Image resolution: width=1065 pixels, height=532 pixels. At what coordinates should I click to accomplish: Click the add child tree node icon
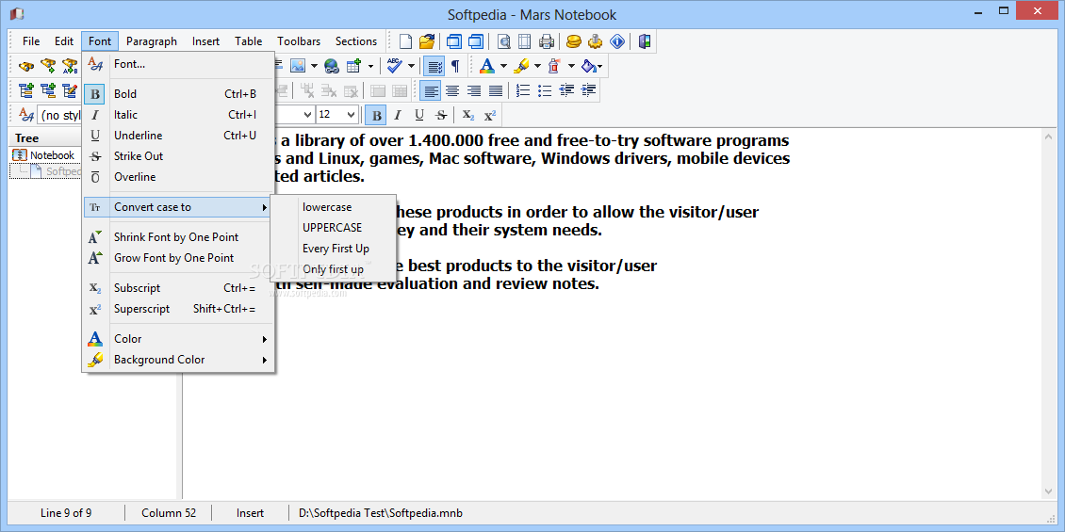coord(48,90)
